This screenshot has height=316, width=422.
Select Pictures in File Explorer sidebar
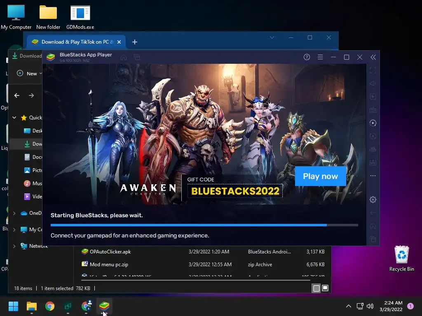[x=33, y=170]
